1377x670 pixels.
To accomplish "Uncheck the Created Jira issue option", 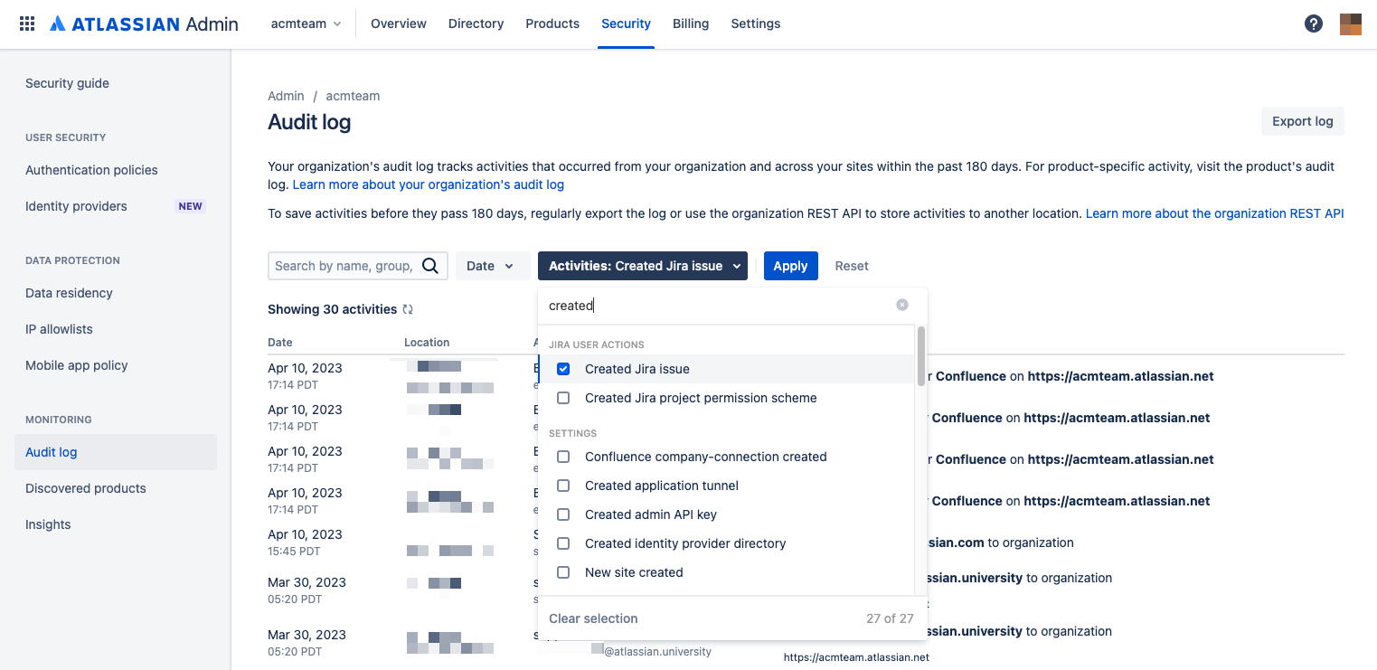I will coord(563,369).
